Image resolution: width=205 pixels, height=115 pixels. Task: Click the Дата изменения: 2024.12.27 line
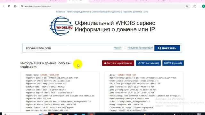point(132,87)
